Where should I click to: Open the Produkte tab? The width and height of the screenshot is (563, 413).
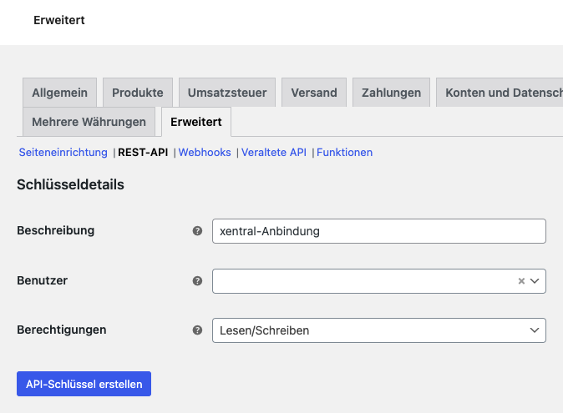138,93
